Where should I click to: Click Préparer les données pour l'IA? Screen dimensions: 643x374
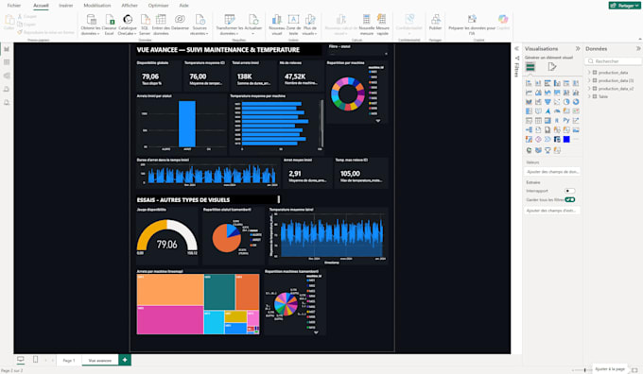pos(472,25)
